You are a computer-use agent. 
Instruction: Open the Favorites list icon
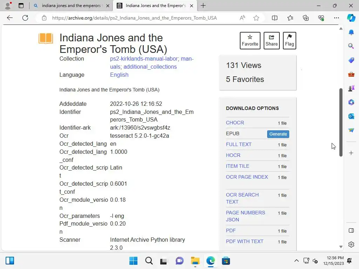point(290,18)
